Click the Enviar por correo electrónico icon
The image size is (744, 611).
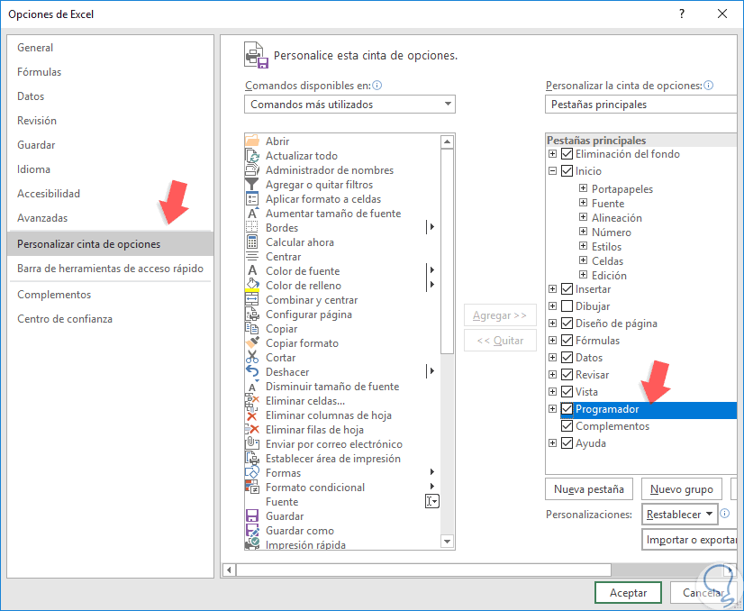252,444
